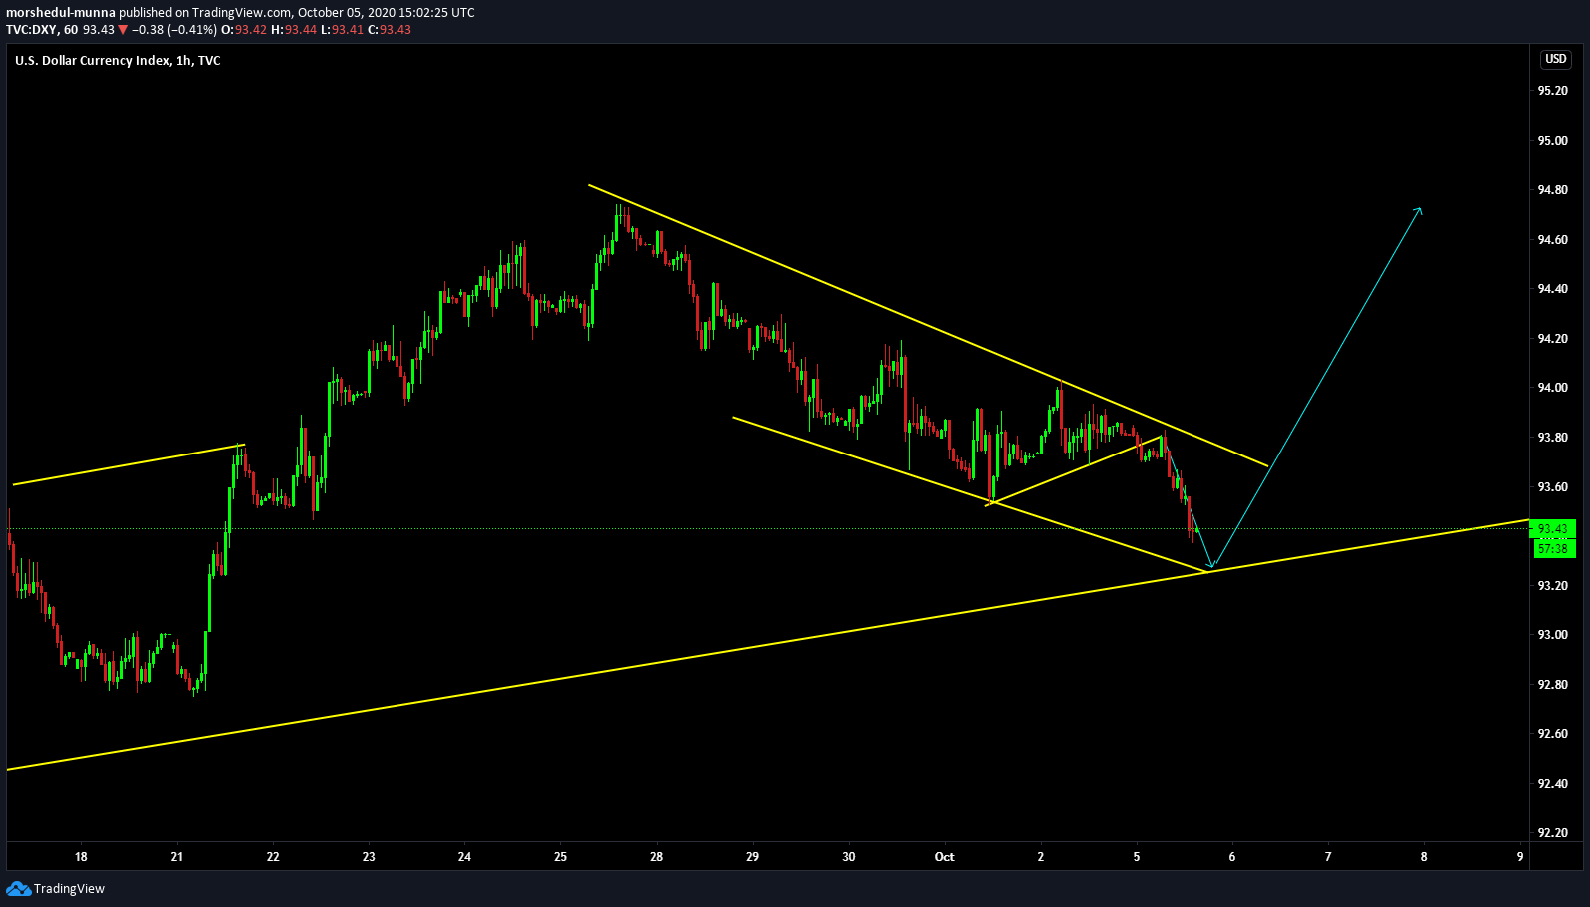Click the TradingView cloud logo icon

tap(18, 888)
